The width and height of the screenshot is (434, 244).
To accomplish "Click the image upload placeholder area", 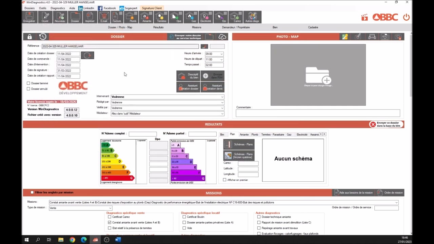I will (318, 75).
